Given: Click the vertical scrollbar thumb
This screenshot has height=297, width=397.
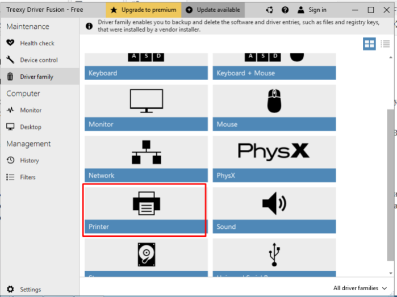Looking at the screenshot, I should click(x=391, y=185).
